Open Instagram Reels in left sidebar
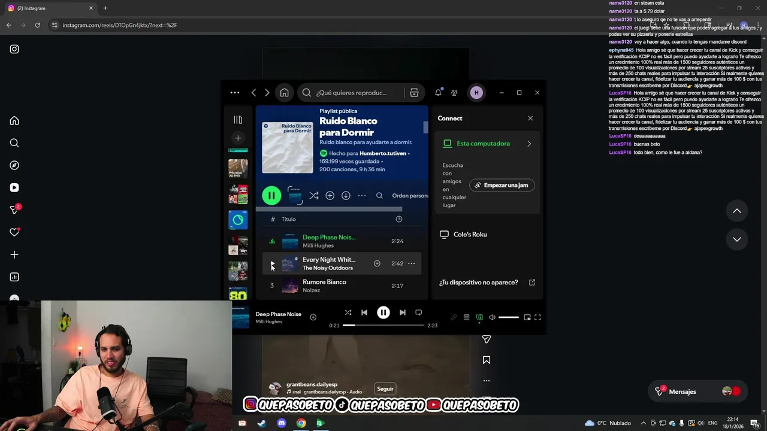 tap(14, 187)
